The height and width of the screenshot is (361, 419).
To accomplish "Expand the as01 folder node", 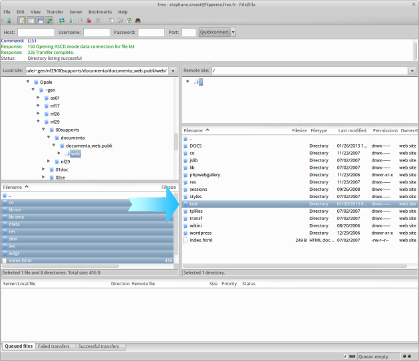I will (38, 98).
